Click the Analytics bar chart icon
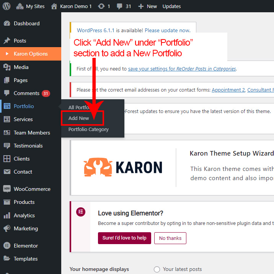This screenshot has width=274, height=274. point(7,215)
